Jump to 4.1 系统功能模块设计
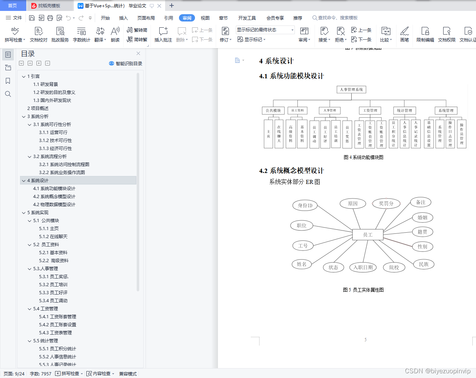Screen dimensions: 476x378 click(54, 189)
